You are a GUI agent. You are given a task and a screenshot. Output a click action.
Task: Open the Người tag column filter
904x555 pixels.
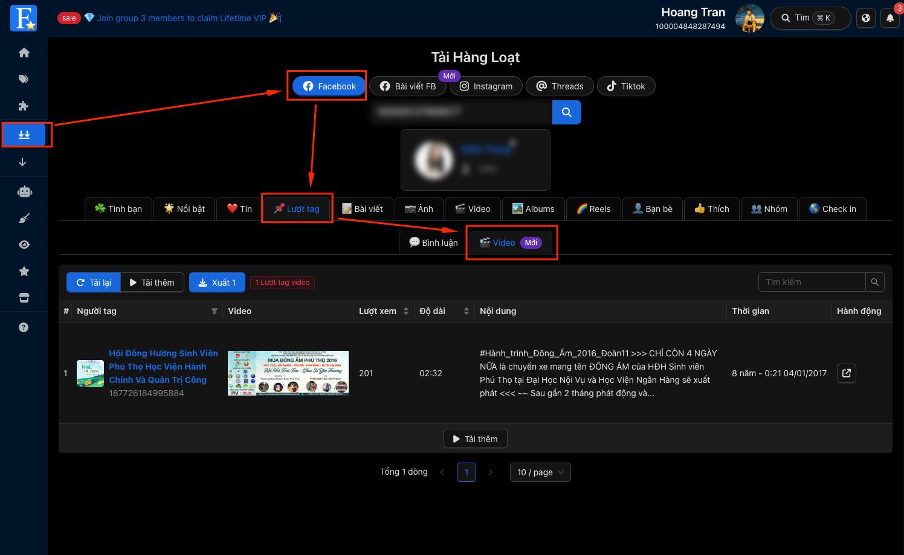pyautogui.click(x=214, y=311)
